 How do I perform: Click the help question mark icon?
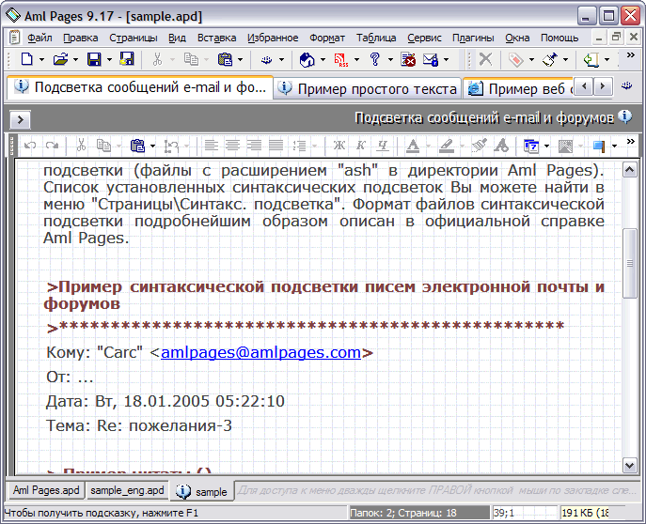(375, 59)
